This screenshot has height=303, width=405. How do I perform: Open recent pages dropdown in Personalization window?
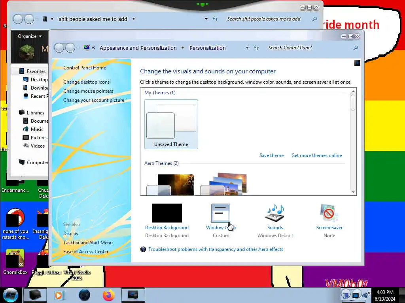click(x=78, y=48)
